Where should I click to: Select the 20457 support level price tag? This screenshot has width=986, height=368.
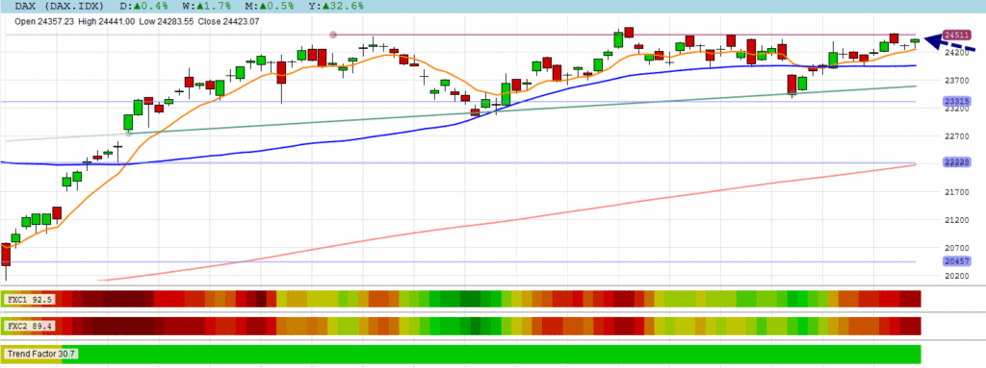tap(956, 261)
